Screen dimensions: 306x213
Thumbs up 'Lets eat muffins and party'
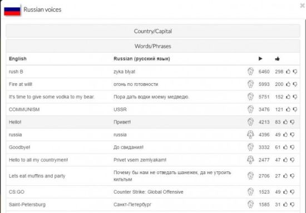[x=285, y=176]
